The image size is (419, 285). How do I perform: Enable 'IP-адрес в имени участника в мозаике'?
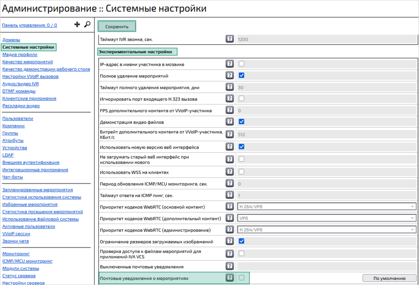pyautogui.click(x=241, y=64)
